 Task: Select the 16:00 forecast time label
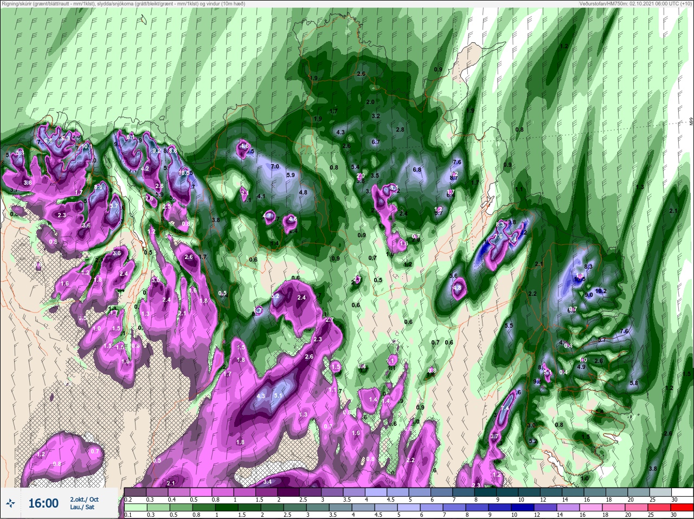43,504
